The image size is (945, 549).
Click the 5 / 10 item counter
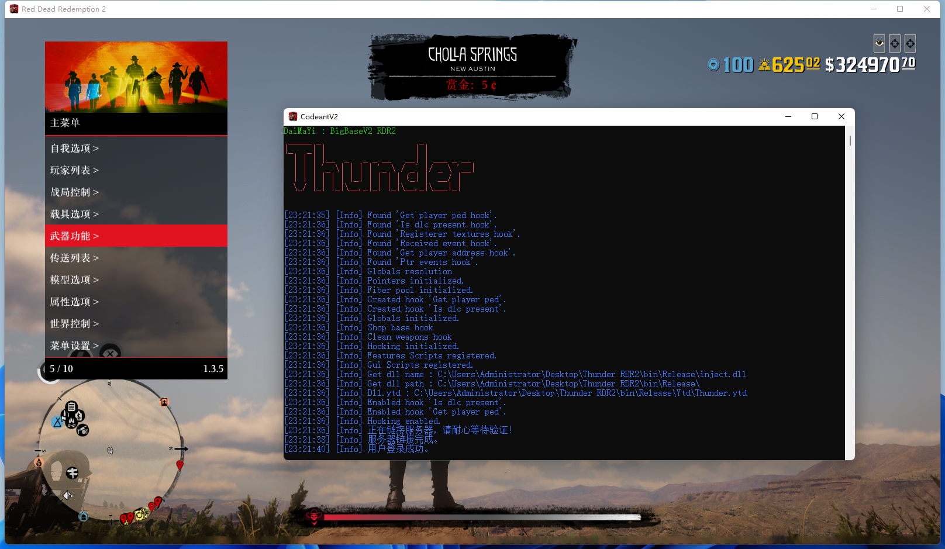61,368
